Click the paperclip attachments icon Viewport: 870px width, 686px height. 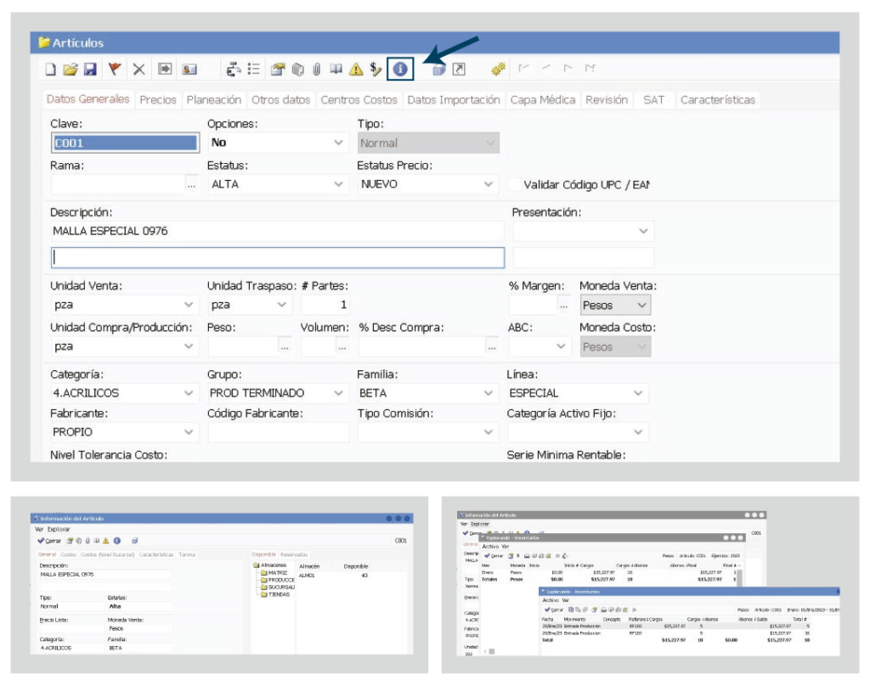click(317, 69)
